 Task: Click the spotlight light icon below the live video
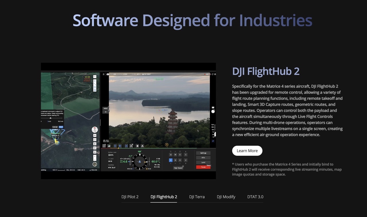(x=137, y=146)
